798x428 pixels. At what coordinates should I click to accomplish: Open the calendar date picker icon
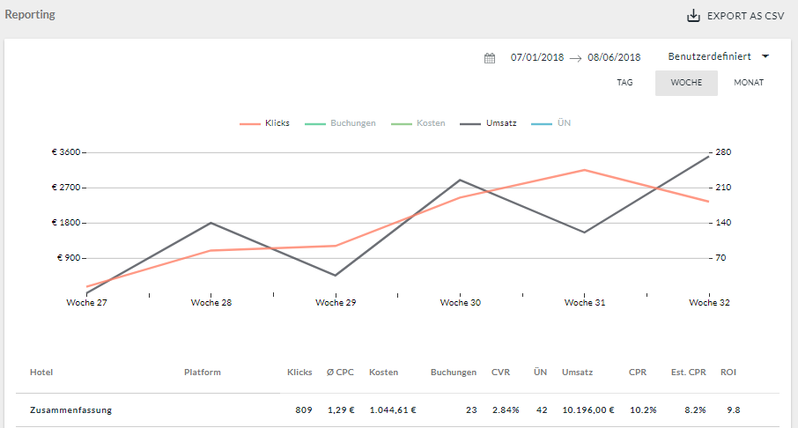490,57
